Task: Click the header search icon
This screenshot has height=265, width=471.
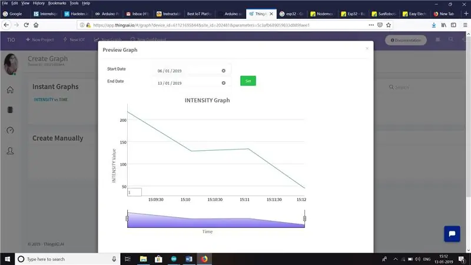Action: coord(451,39)
